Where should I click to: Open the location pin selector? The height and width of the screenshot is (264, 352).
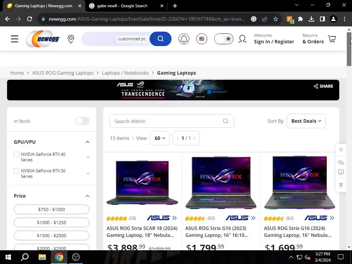pyautogui.click(x=71, y=39)
